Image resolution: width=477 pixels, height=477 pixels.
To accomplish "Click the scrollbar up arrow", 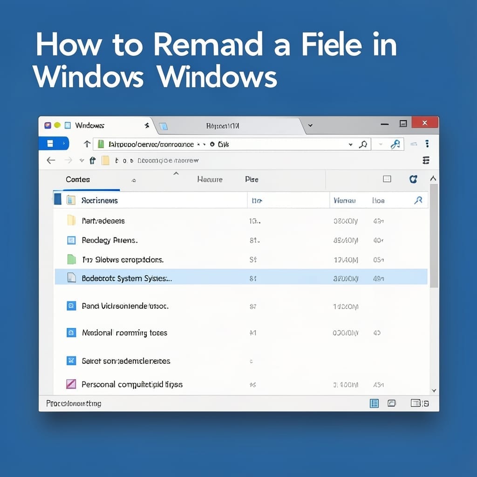I will pyautogui.click(x=434, y=178).
